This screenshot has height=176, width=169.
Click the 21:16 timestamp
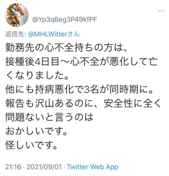(x=14, y=167)
